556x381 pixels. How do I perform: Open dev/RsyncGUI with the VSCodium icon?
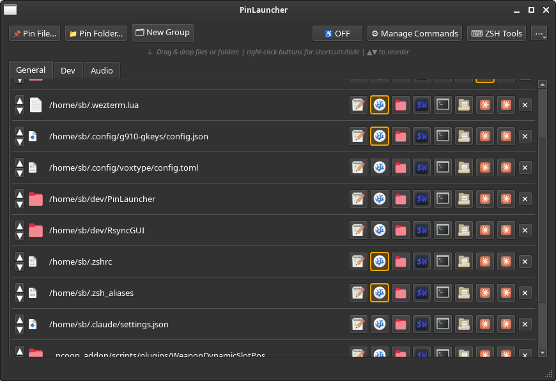tap(380, 230)
